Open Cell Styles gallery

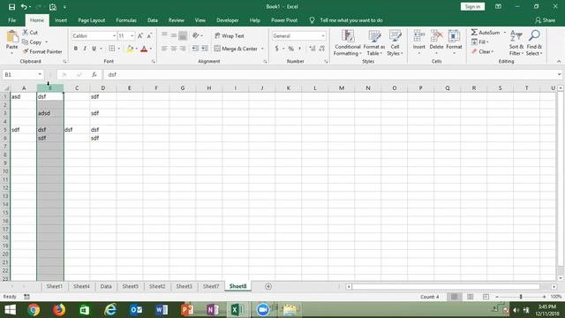395,43
